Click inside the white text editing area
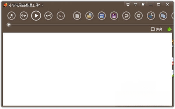This screenshot has width=175, height=109. pyautogui.click(x=87, y=69)
